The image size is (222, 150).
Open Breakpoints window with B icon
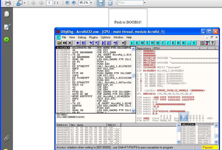[x=178, y=43]
